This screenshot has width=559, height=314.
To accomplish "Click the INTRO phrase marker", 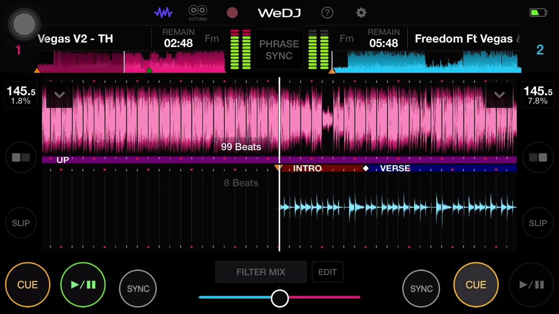I will coord(307,168).
